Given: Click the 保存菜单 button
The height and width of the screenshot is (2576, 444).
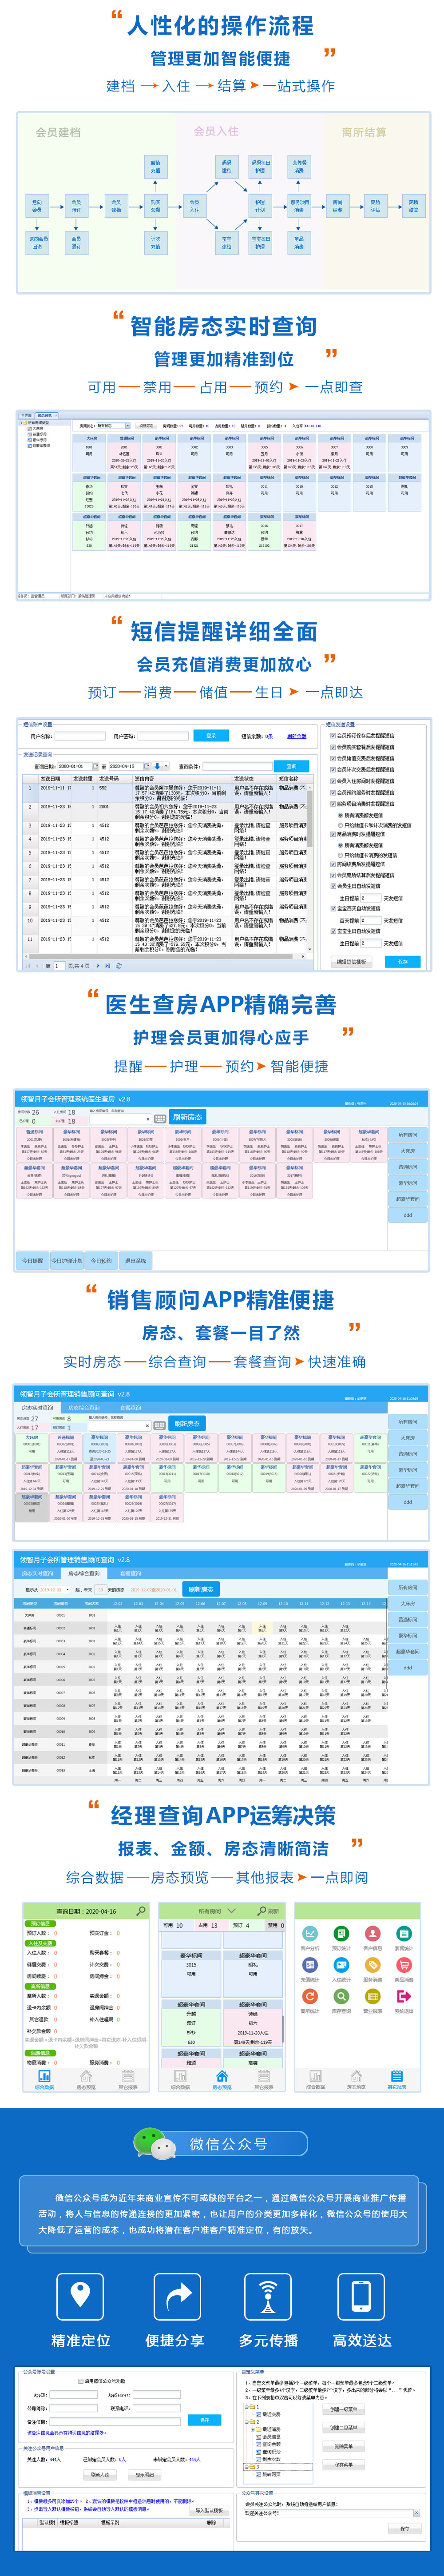Looking at the screenshot, I should tap(344, 2465).
